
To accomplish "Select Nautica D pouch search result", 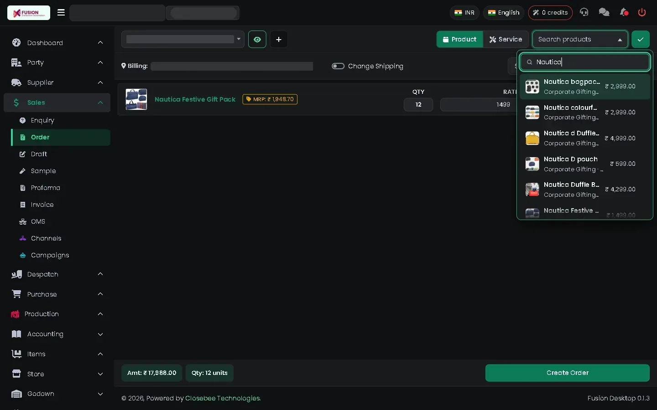I will coord(585,164).
